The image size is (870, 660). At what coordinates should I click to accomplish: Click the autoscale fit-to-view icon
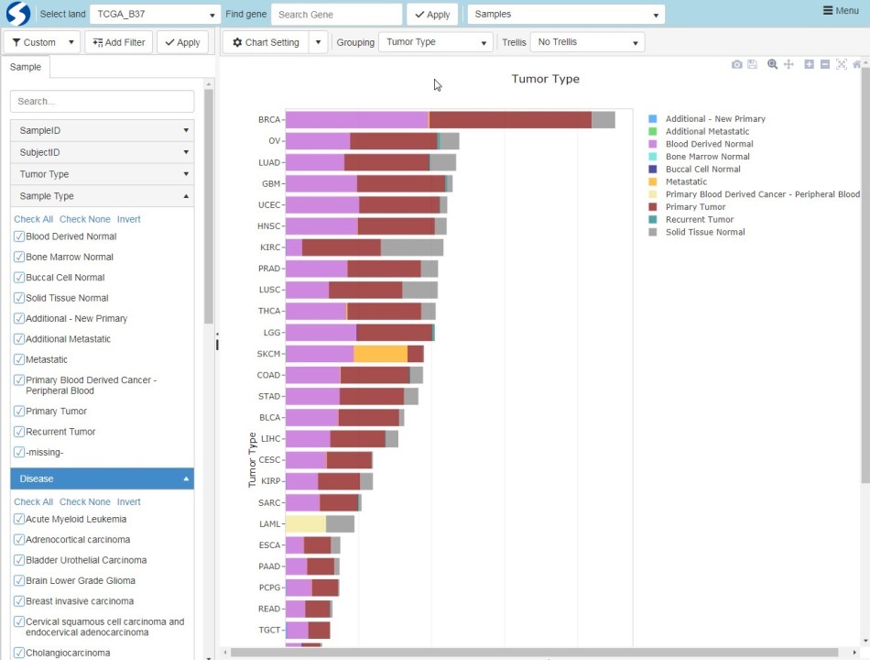(842, 64)
